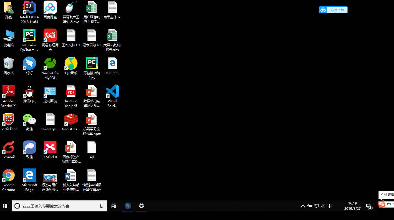394x220 pixels.
Task: Open 数据结构与算法之动 presentation
Action: pos(92,96)
